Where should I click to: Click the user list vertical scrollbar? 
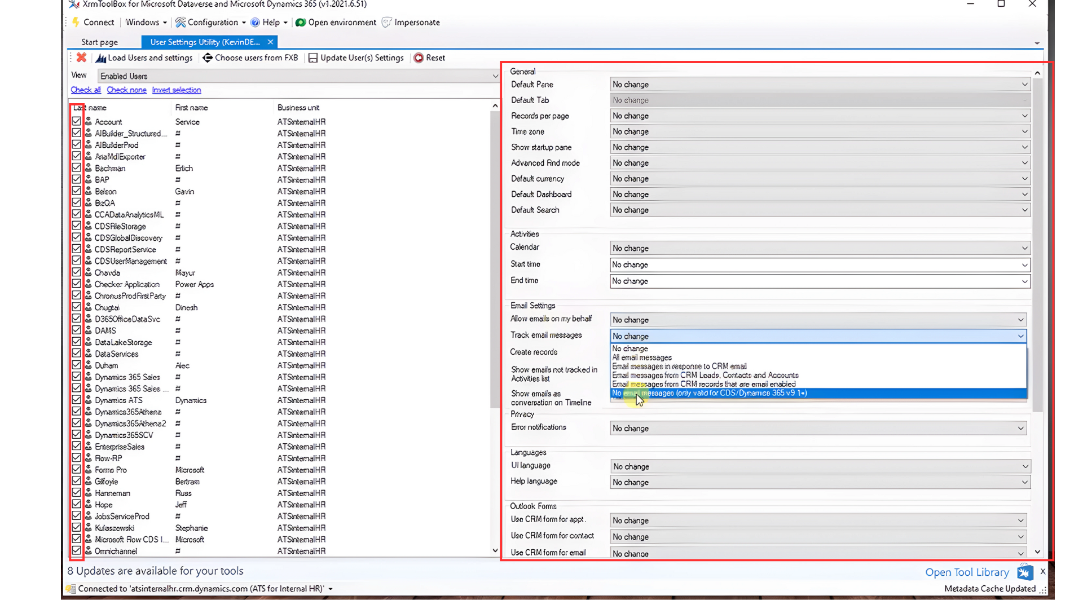(x=495, y=259)
